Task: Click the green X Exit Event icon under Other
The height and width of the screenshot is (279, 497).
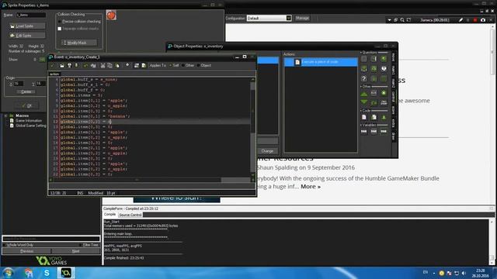Action: tap(384, 93)
